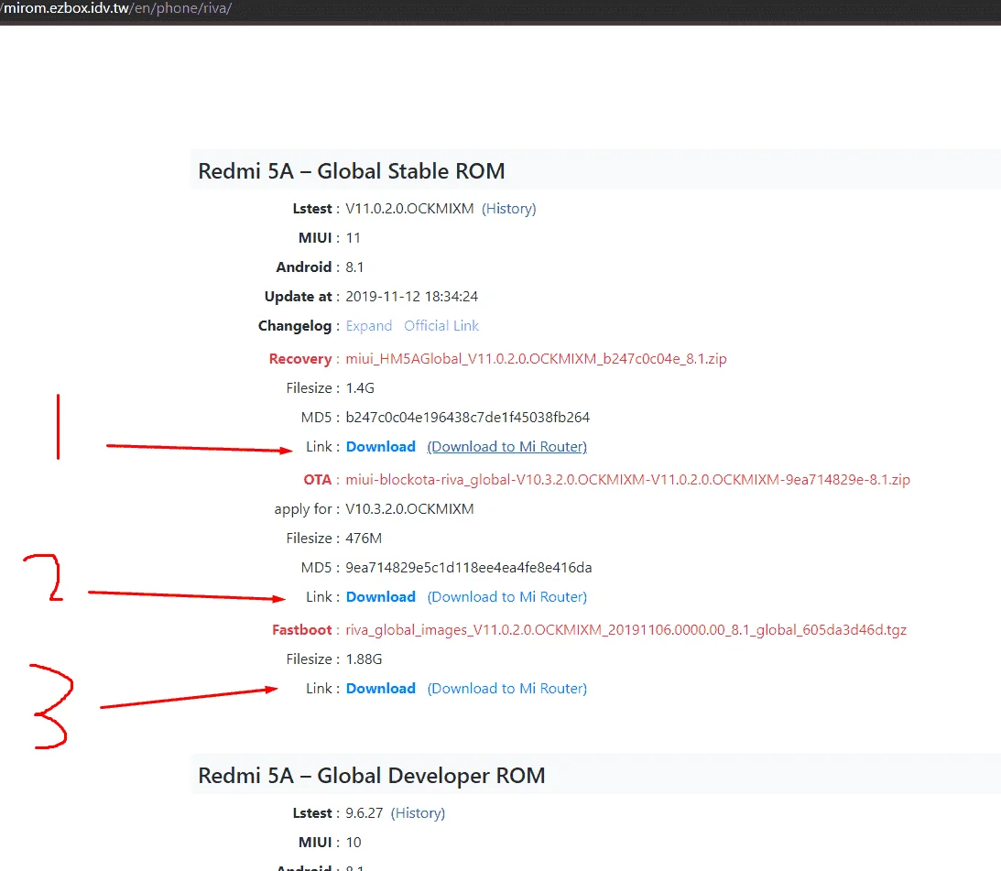
Task: Click the Recovery filesize 1.4G value
Action: coord(360,387)
